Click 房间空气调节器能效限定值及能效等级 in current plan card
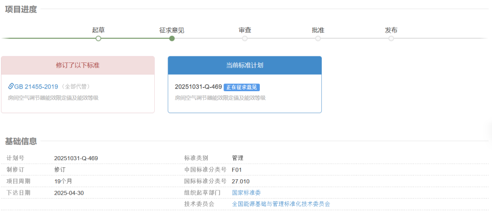 (x=220, y=98)
